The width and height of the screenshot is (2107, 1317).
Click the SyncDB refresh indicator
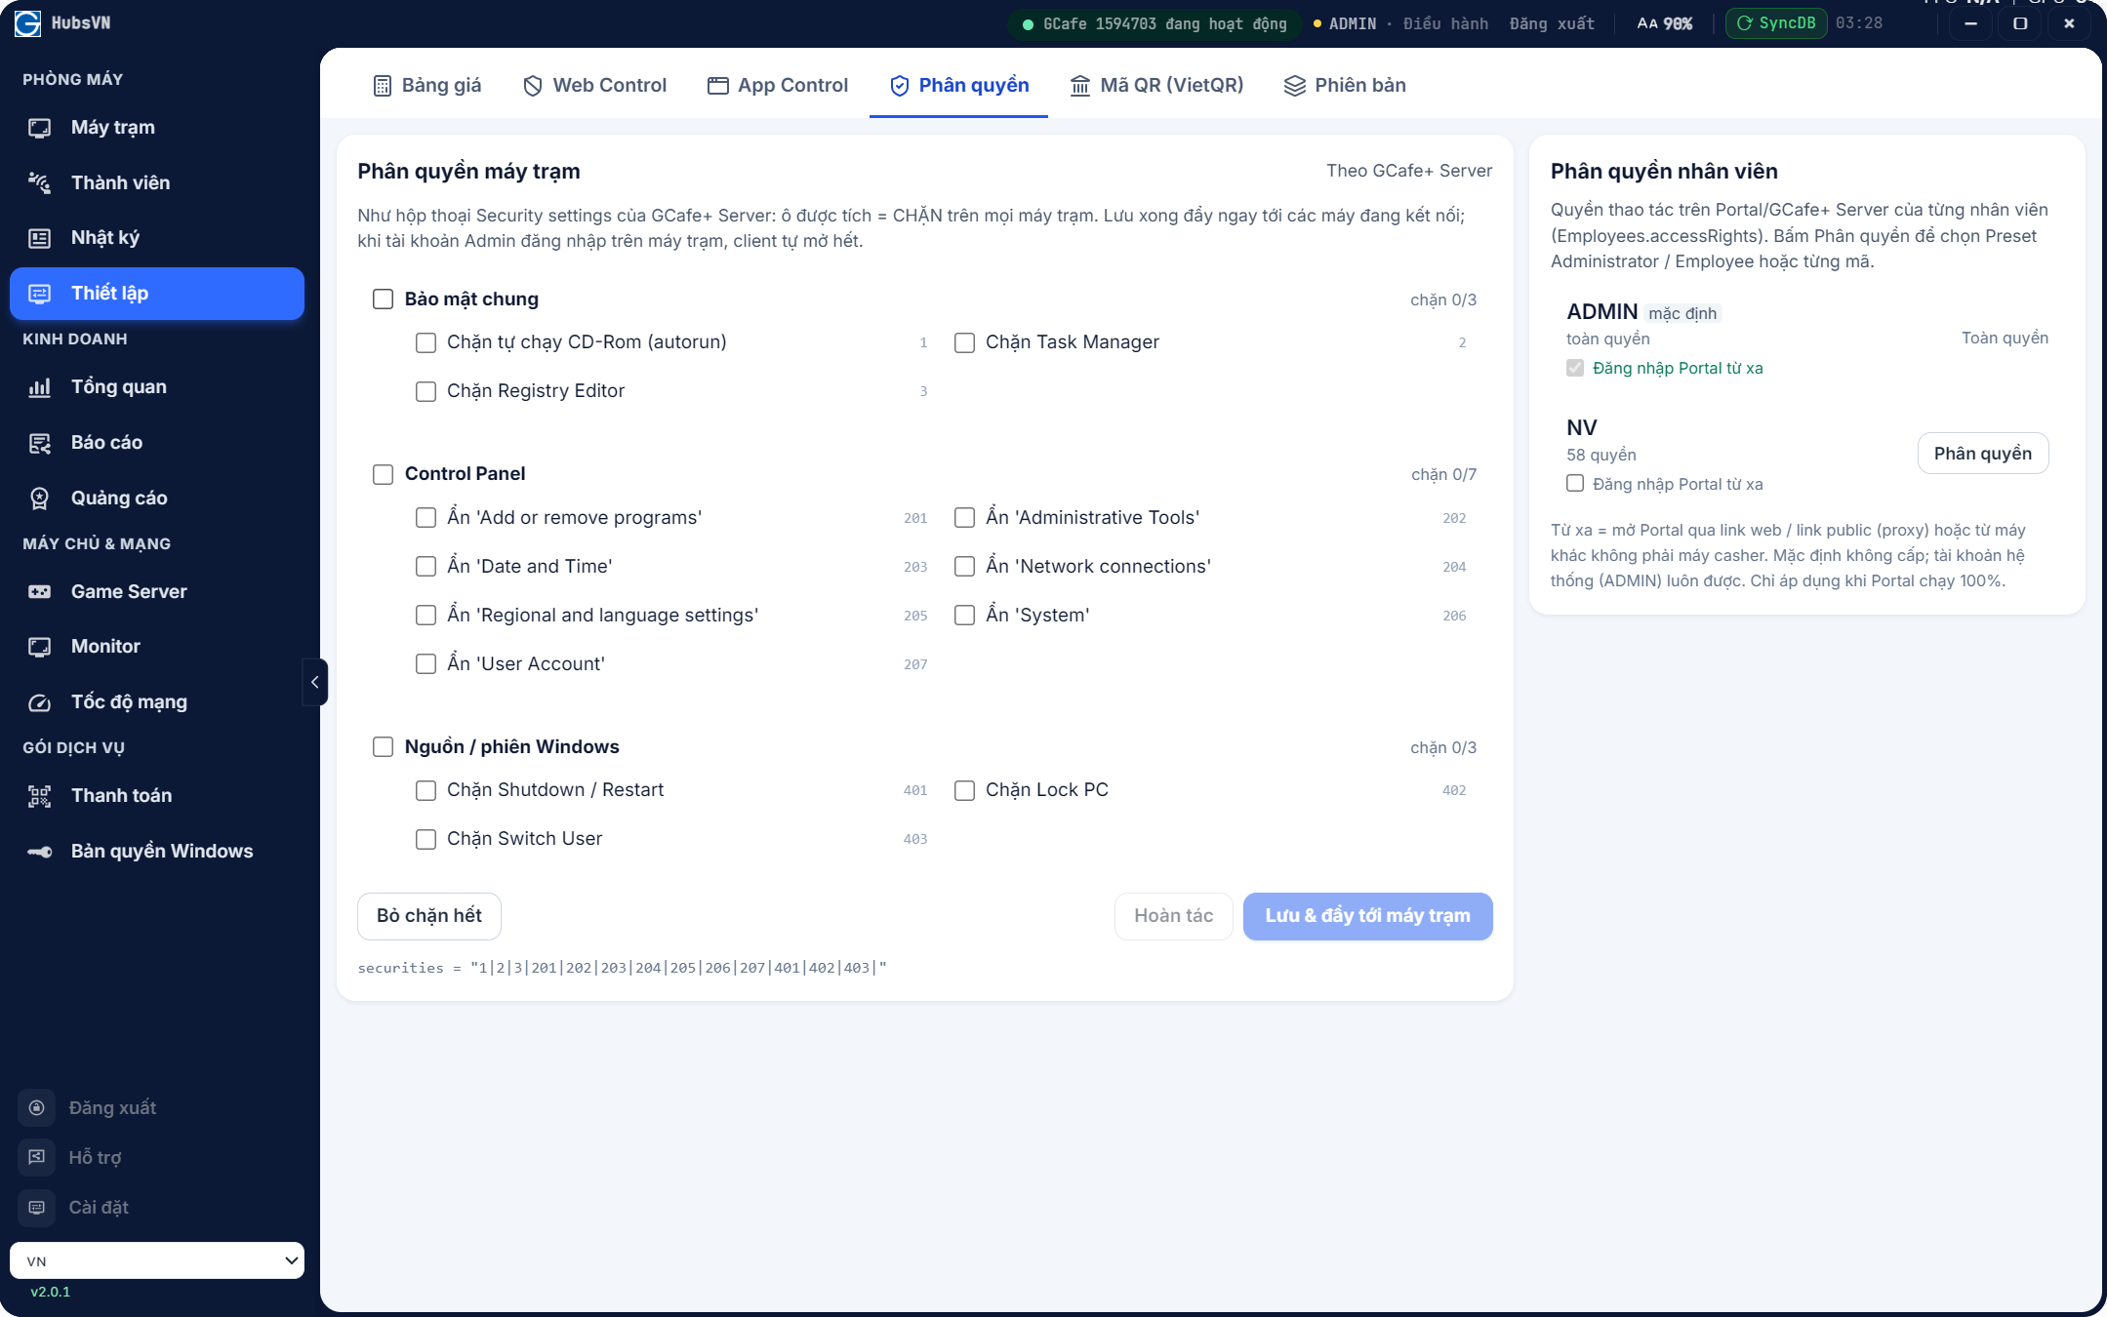click(x=1776, y=22)
